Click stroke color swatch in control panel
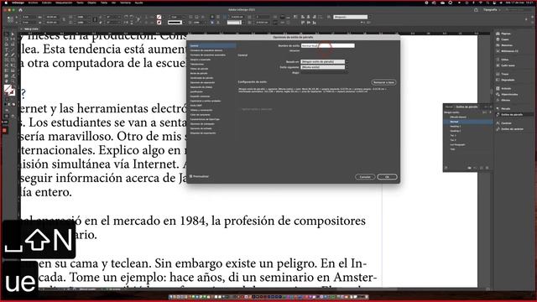This screenshot has width=537, height=302. [x=159, y=23]
